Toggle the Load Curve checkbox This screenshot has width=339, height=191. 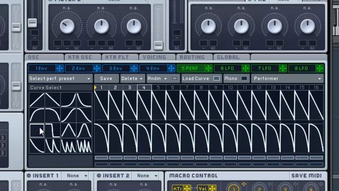point(217,79)
